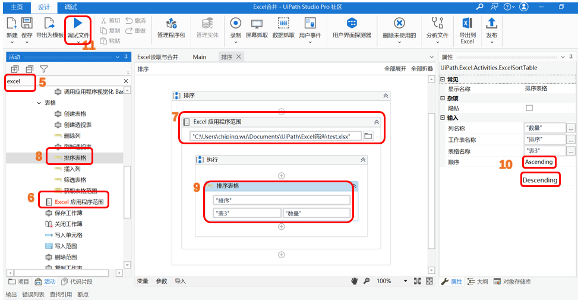The image size is (578, 304).
Task: Click the 保存 (Save) ribbon icon
Action: (x=27, y=24)
